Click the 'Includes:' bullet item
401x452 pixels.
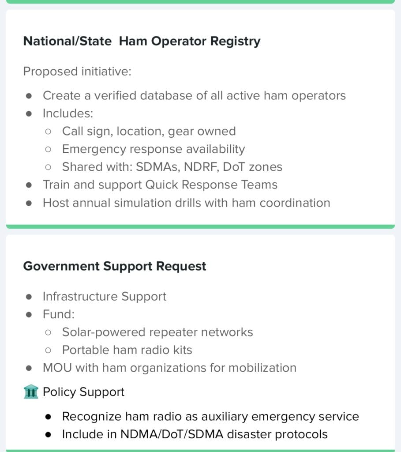[x=68, y=113]
